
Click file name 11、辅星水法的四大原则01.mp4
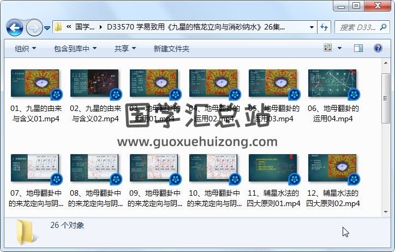coord(273,198)
